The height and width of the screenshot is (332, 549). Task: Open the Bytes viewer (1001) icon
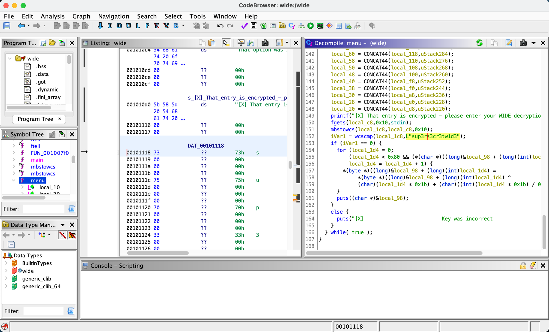point(254,26)
